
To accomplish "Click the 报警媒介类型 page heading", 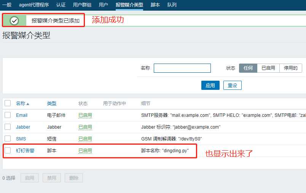I will (x=26, y=35).
